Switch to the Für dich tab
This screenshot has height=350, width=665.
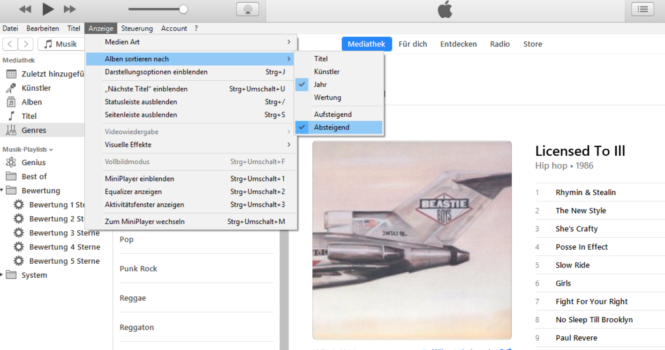(413, 44)
